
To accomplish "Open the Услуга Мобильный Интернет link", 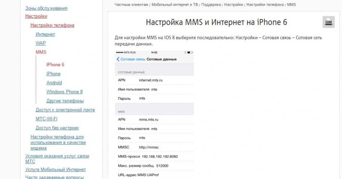I will pos(55,169).
